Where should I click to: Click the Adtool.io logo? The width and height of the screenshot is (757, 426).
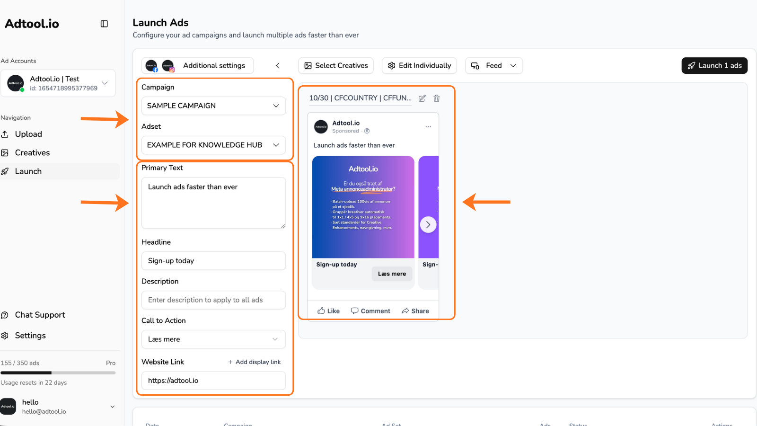[32, 24]
